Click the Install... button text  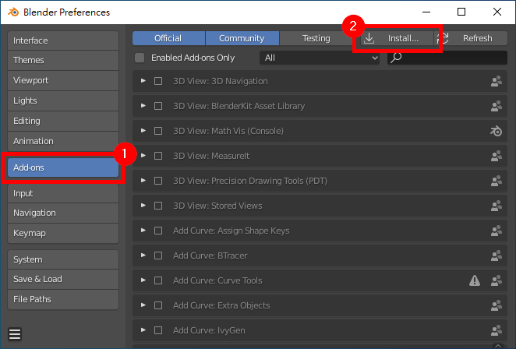click(403, 38)
